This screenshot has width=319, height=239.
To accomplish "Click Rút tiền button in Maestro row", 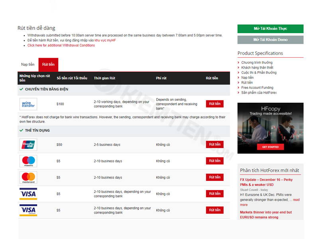I will click(215, 161).
